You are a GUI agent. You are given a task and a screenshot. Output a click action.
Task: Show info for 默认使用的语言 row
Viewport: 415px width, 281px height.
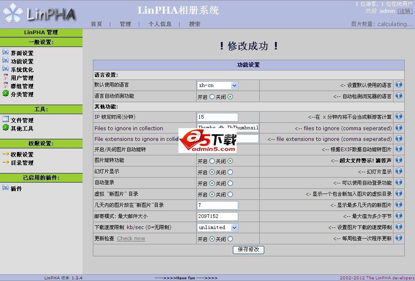399,84
